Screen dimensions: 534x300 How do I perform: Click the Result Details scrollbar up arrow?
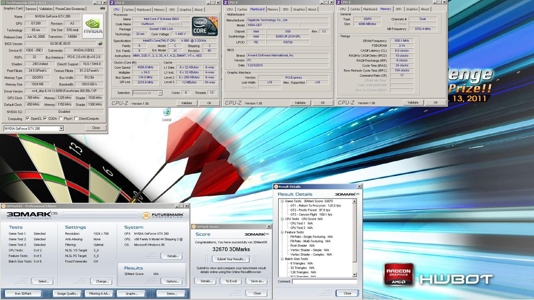[x=354, y=201]
